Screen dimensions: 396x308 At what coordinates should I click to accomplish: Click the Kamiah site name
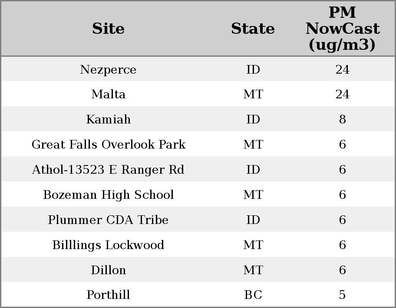(x=108, y=120)
